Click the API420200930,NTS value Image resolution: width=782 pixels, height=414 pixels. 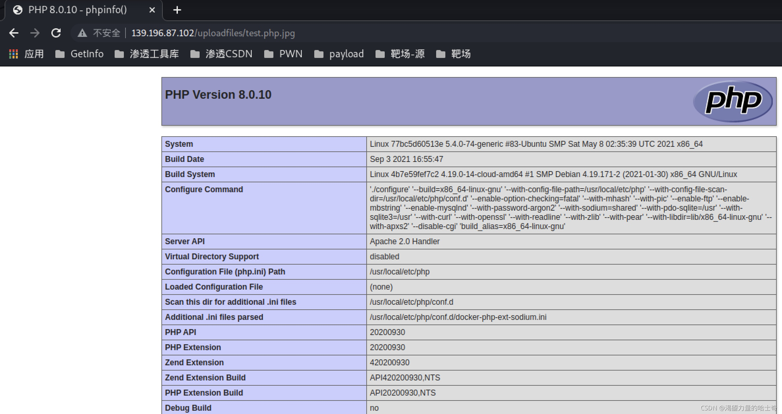pos(405,378)
